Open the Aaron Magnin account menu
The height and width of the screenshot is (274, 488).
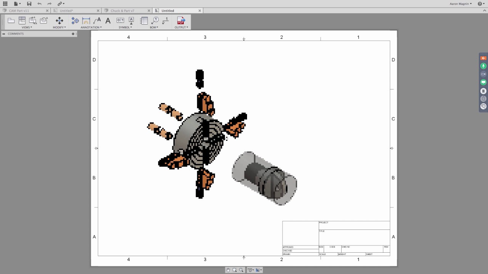click(460, 3)
